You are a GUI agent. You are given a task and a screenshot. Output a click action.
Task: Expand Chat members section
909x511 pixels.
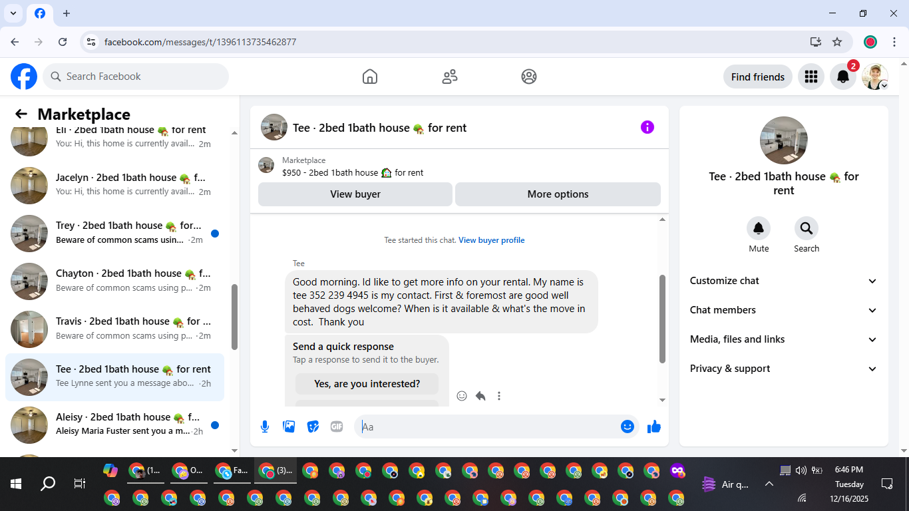tap(784, 310)
